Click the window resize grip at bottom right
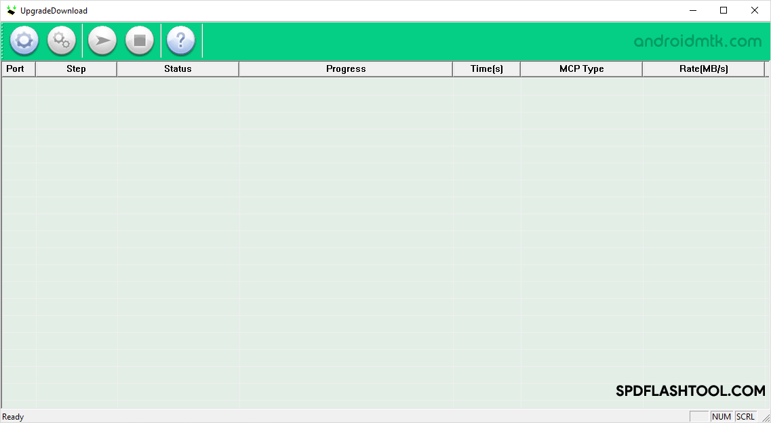Viewport: 771px width, 423px height. (x=765, y=418)
